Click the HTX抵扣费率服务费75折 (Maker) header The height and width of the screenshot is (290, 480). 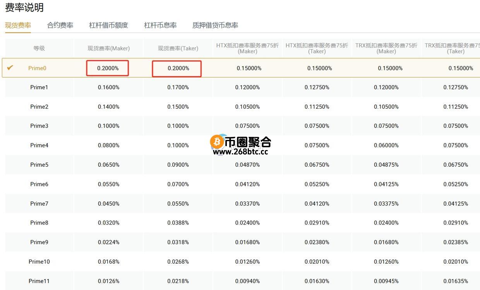coord(247,48)
